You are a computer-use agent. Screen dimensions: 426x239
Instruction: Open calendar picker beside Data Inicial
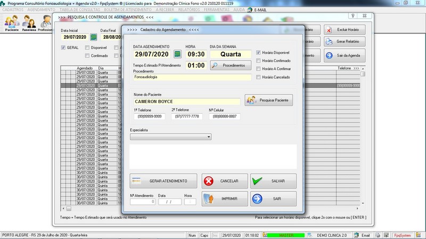coord(94,37)
